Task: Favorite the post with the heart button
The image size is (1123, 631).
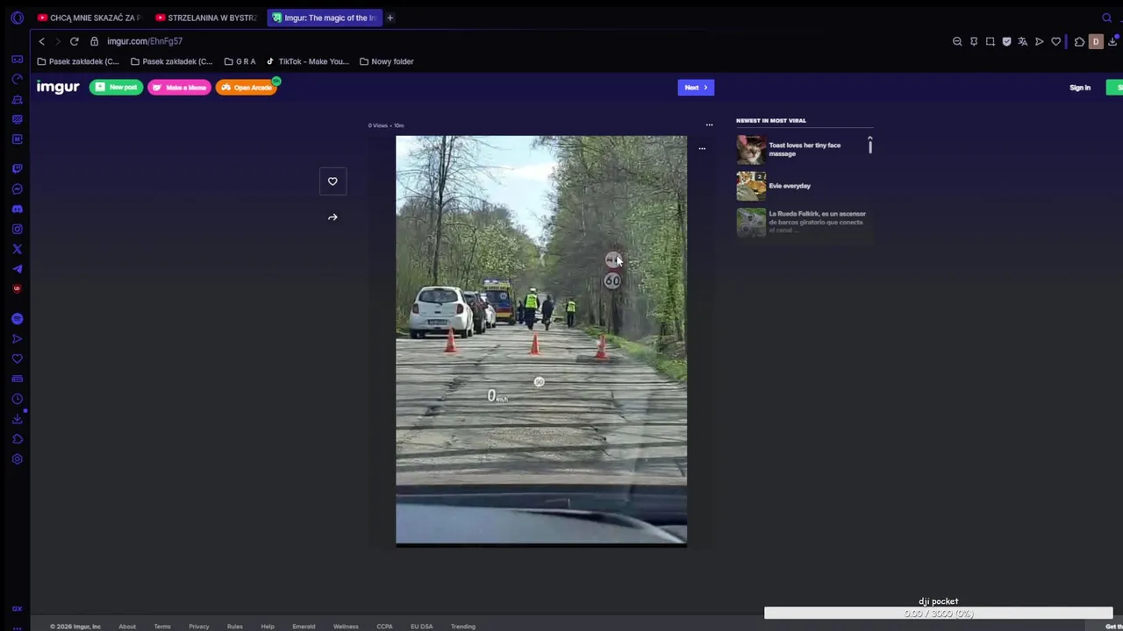Action: pyautogui.click(x=333, y=181)
